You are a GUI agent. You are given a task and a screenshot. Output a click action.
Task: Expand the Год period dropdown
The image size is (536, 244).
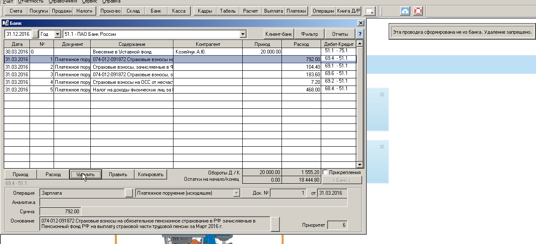[58, 34]
